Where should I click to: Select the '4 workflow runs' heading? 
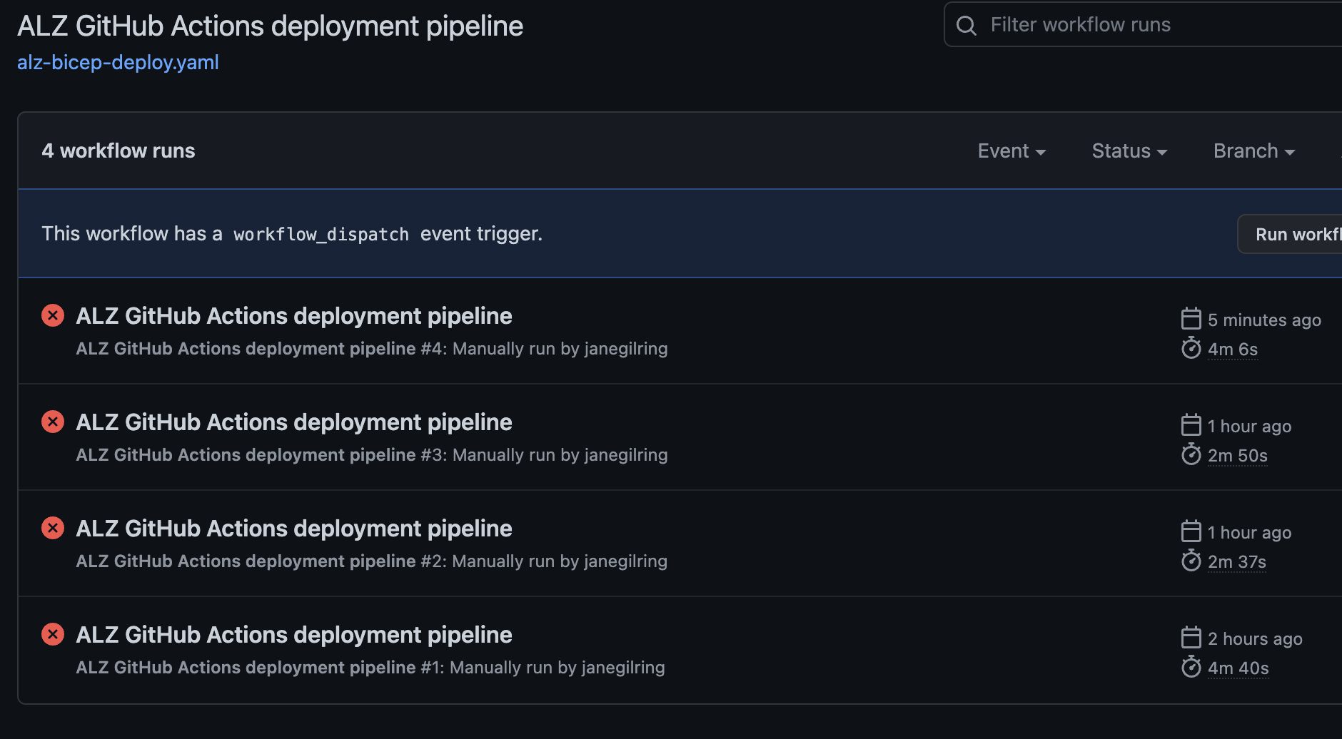[118, 151]
